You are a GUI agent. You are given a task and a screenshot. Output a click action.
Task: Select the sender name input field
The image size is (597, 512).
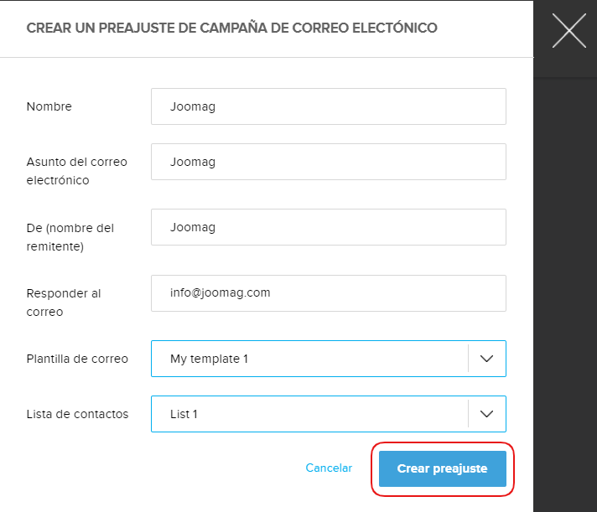(329, 227)
